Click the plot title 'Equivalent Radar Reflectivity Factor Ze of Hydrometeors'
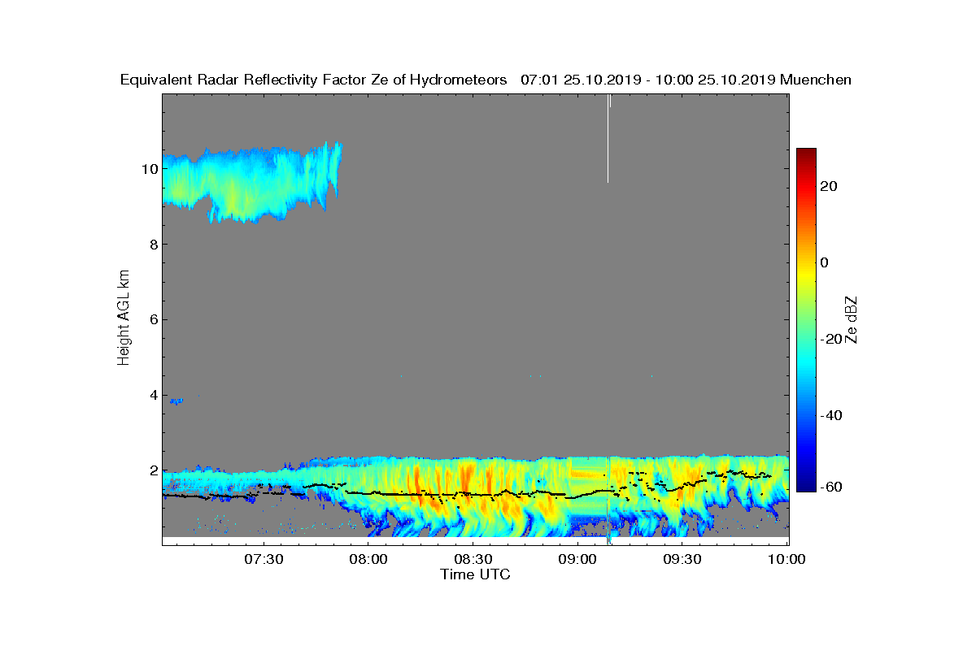This screenshot has width=976, height=650. click(x=314, y=80)
